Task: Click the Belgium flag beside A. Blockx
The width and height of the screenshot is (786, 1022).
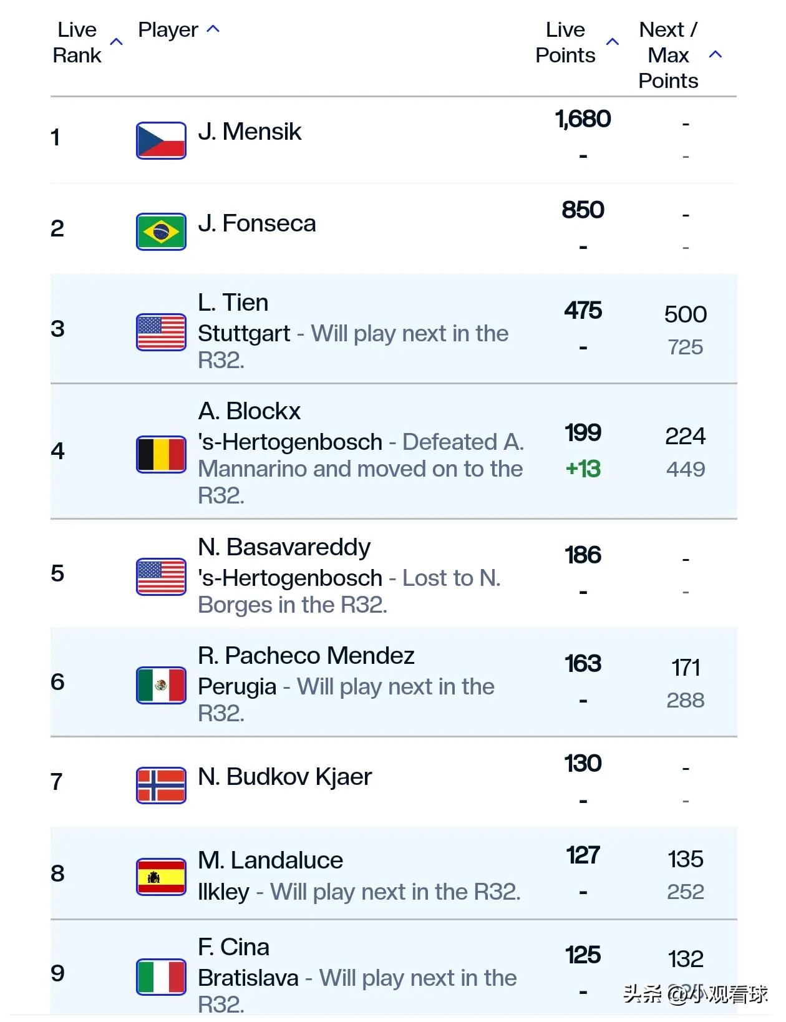Action: 161,454
